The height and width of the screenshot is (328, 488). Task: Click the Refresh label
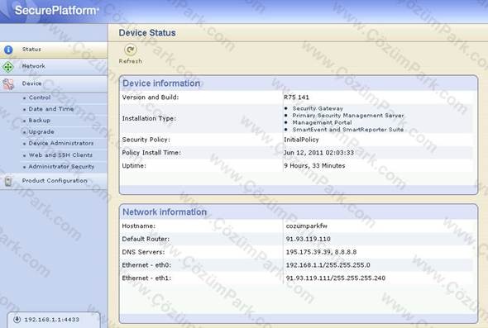[x=131, y=61]
